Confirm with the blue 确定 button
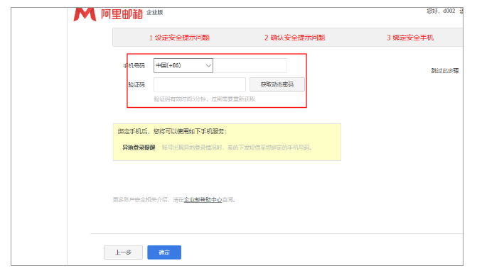Image resolution: width=477 pixels, height=278 pixels. (164, 252)
